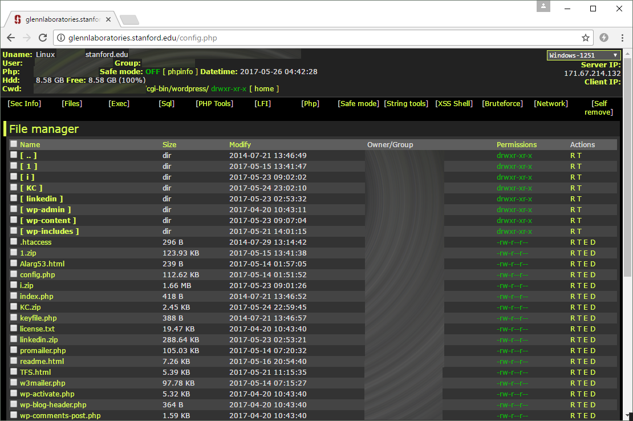Open the linkedin folder
633x421 pixels.
pos(42,199)
